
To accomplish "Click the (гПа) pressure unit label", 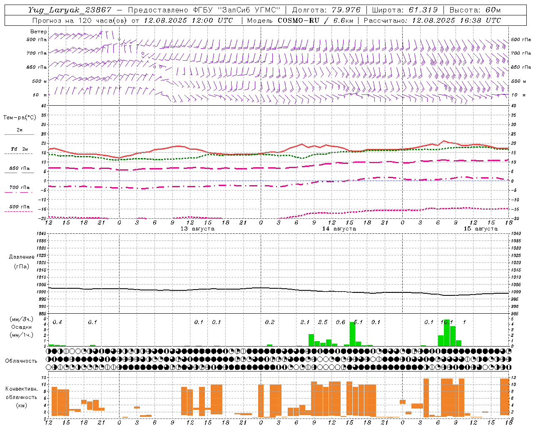I will (x=22, y=266).
